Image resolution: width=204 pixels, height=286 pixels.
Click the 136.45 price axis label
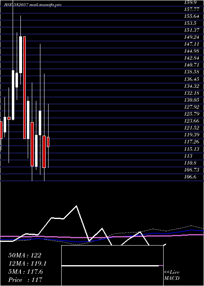[192, 79]
